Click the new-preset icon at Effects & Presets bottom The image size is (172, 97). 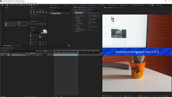[69, 46]
